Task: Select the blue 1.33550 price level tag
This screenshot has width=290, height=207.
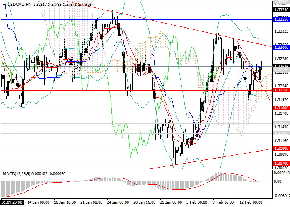Action: click(x=281, y=19)
